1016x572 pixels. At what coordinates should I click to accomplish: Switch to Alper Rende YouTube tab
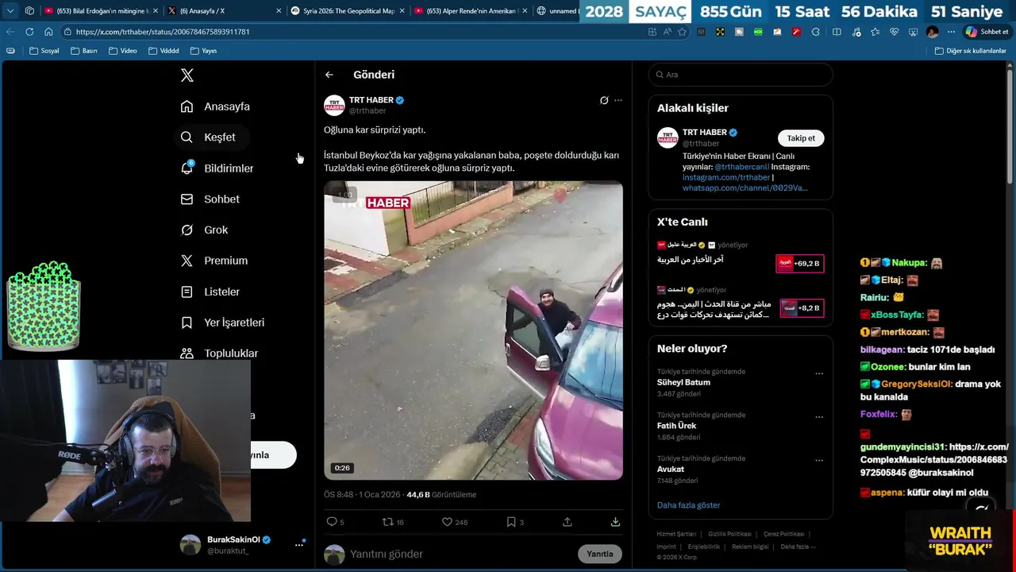[471, 11]
